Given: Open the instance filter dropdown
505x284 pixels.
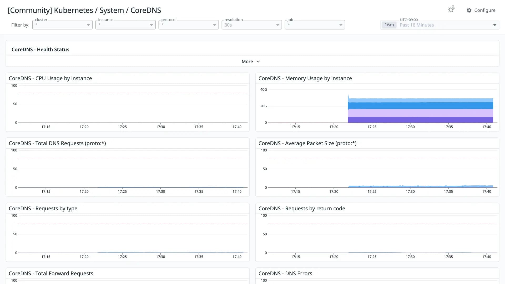Looking at the screenshot, I should point(125,25).
